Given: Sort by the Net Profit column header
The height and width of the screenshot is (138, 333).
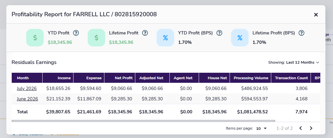Looking at the screenshot, I should [120, 78].
